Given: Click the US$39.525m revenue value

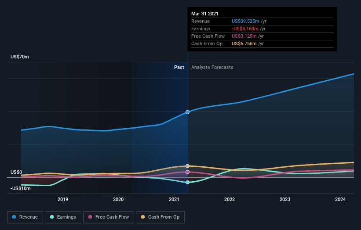Looking at the screenshot, I should [245, 21].
